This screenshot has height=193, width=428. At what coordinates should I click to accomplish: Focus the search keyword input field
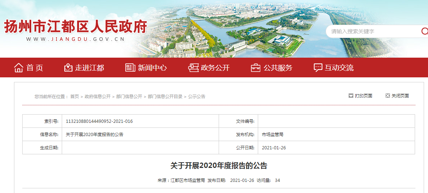[373, 32]
